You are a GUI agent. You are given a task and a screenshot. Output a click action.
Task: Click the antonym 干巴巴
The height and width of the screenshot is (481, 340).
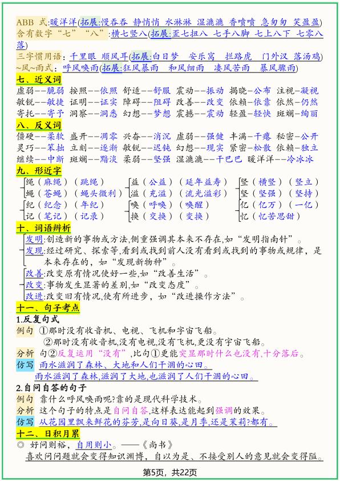tap(229, 159)
